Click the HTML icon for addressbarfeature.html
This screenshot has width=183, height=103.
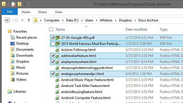57,56
